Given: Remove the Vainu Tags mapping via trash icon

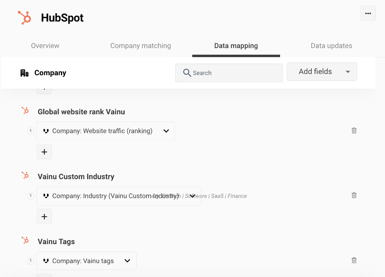Looking at the screenshot, I should tap(354, 261).
